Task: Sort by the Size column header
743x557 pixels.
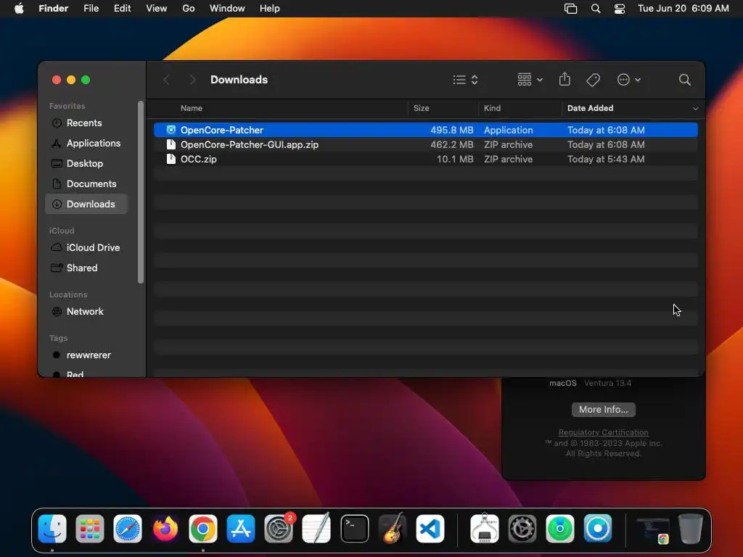Action: pos(421,109)
